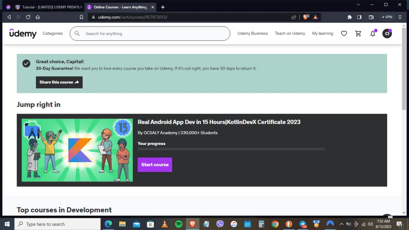Close the Online Courses tab

[153, 7]
